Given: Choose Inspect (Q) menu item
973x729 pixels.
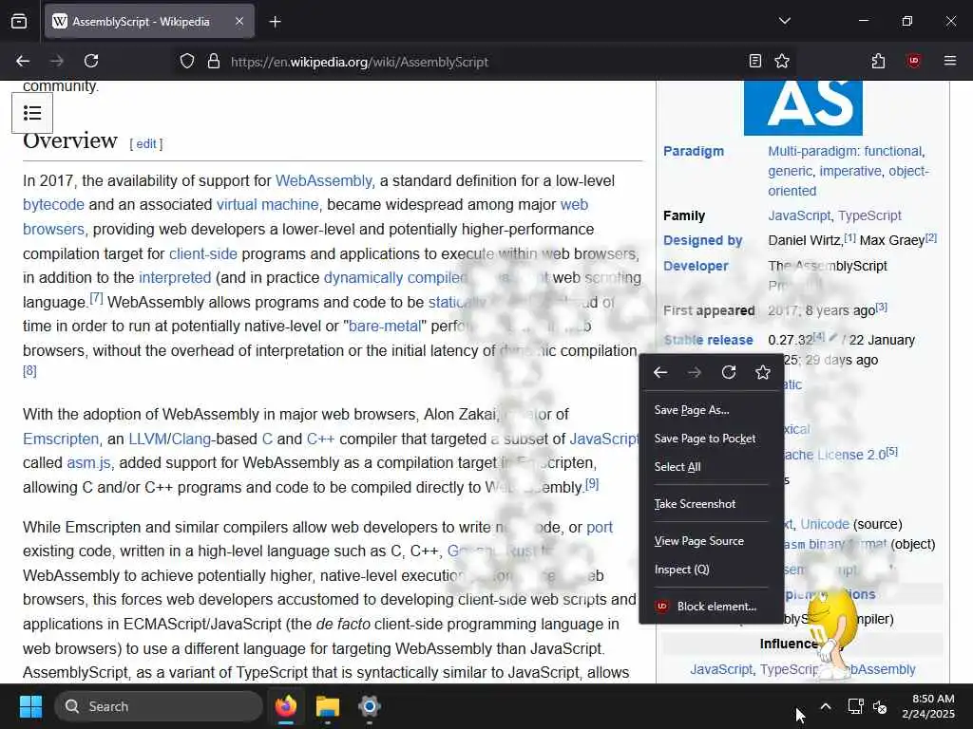Looking at the screenshot, I should (x=711, y=570).
